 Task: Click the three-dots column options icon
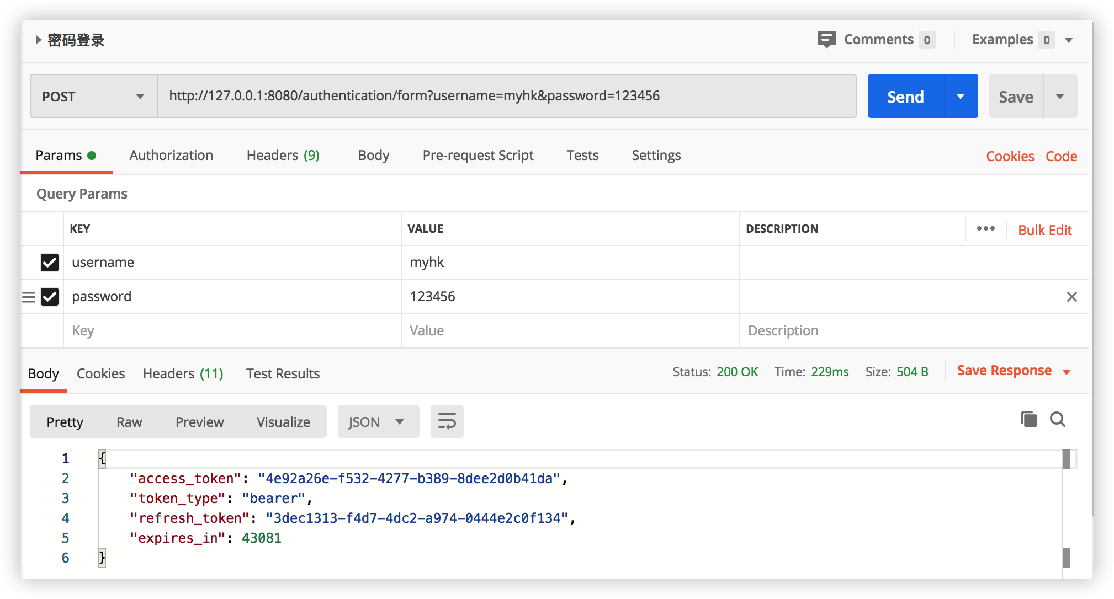tap(985, 229)
